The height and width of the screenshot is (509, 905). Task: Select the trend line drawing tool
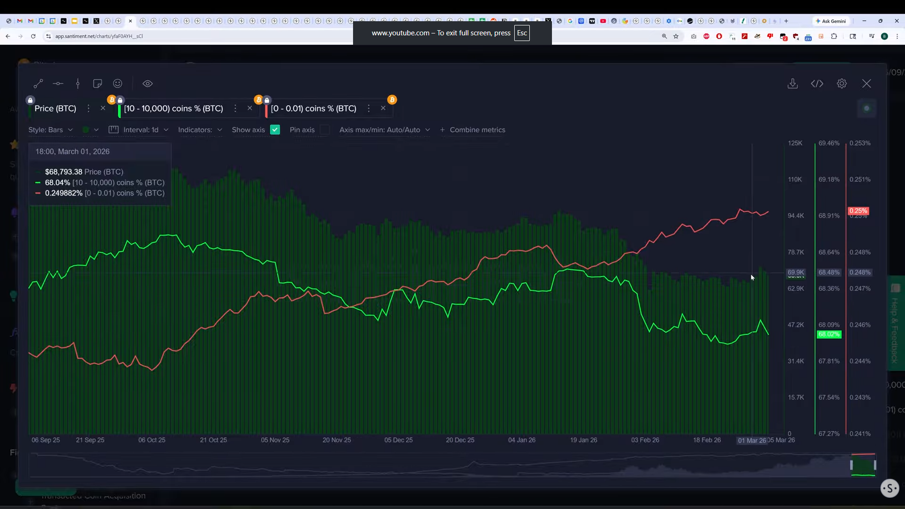pos(39,83)
